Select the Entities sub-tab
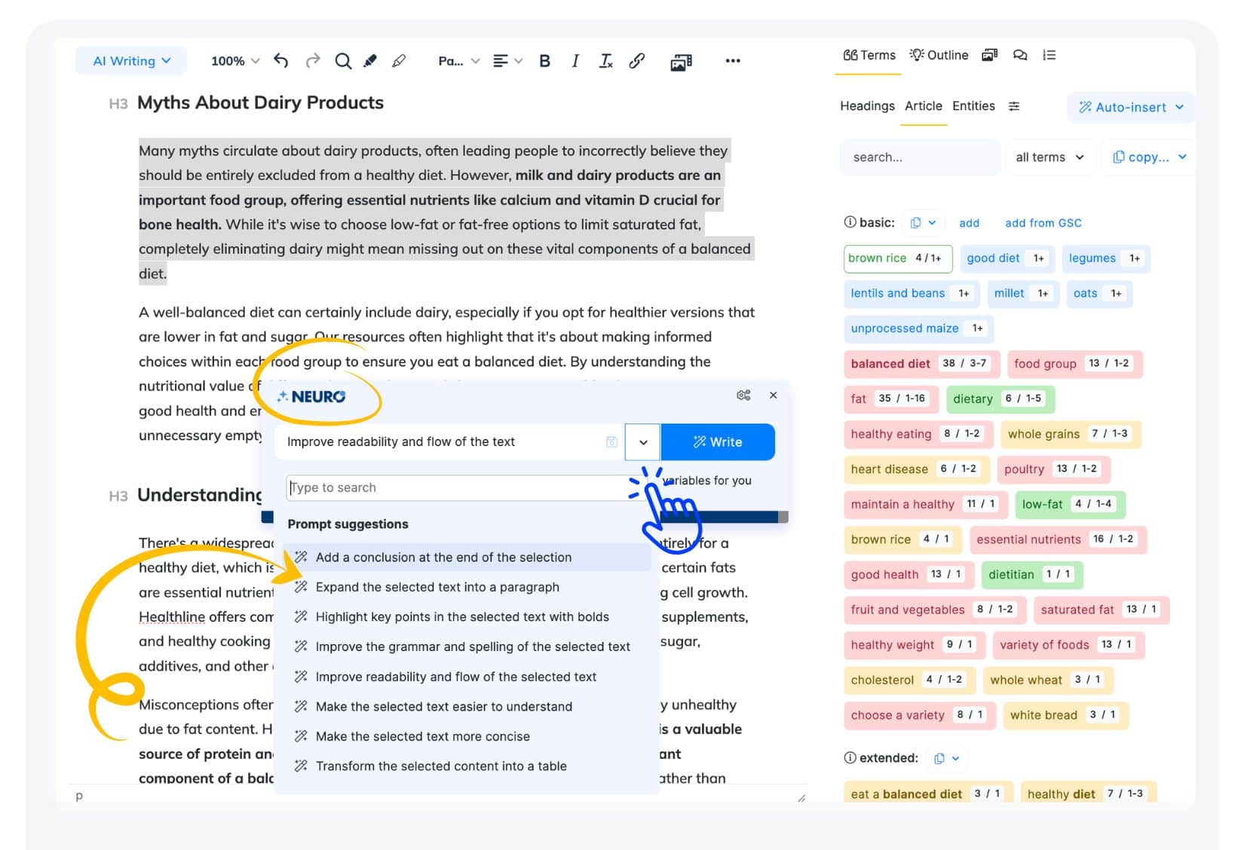Viewport: 1244px width, 850px height. click(x=973, y=106)
